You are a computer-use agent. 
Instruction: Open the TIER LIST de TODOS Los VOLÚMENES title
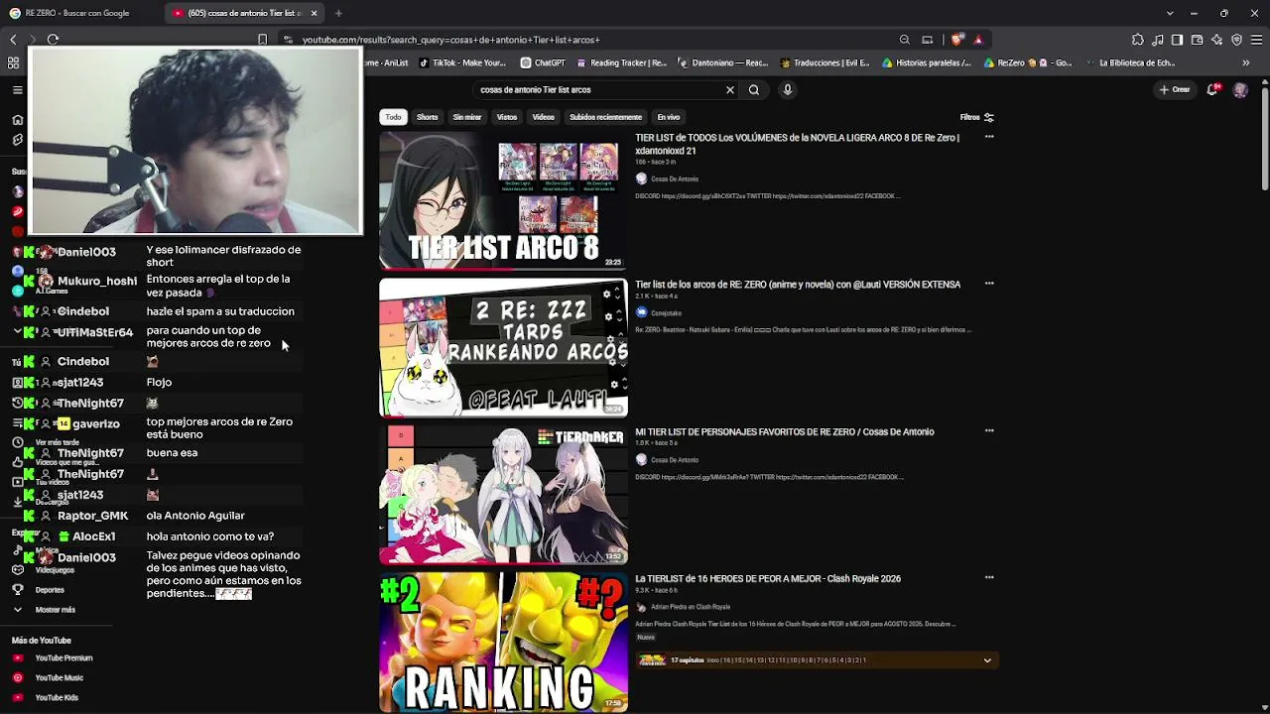click(x=797, y=144)
